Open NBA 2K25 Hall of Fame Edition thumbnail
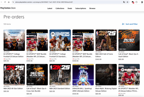Image resolution: width=144 pixels, height=97 pixels. click(x=106, y=40)
